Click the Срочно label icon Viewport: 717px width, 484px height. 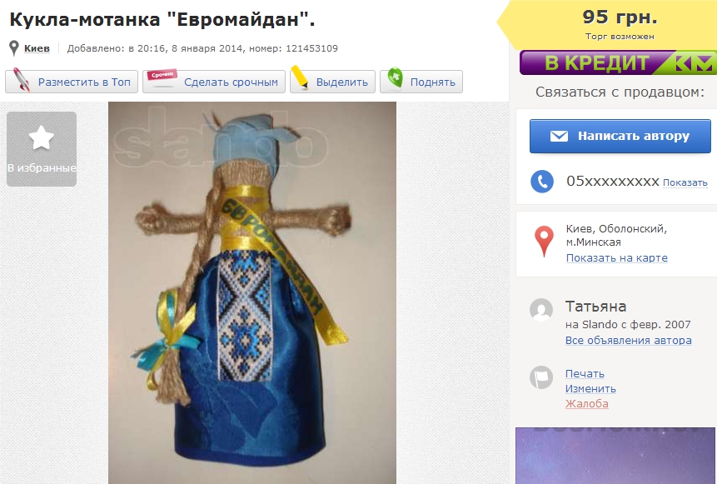[x=162, y=77]
